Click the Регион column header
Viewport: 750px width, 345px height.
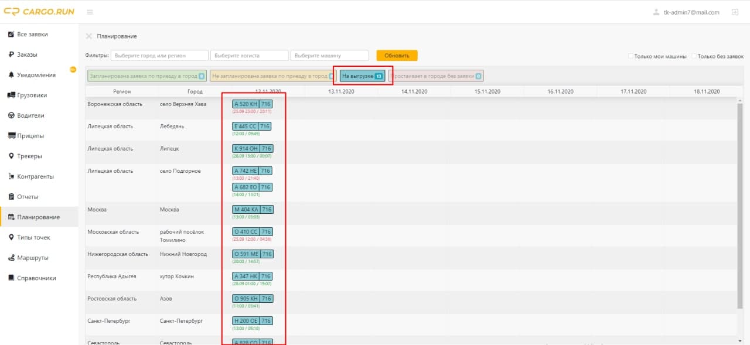122,91
